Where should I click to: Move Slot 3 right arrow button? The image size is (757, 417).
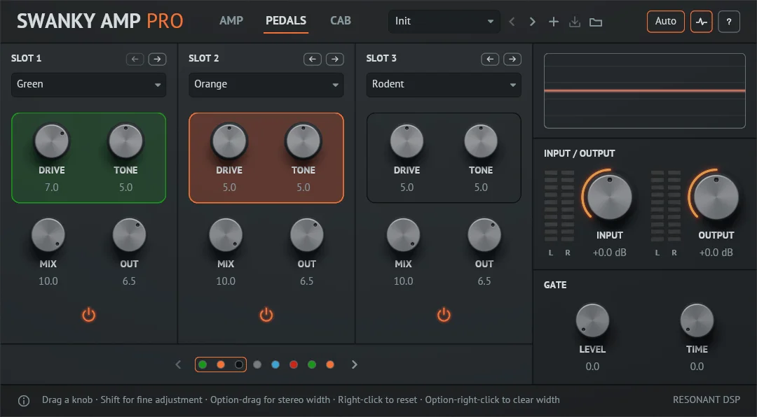512,59
